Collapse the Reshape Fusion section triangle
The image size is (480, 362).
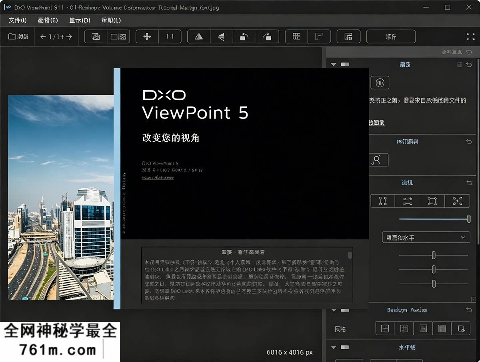[334, 310]
